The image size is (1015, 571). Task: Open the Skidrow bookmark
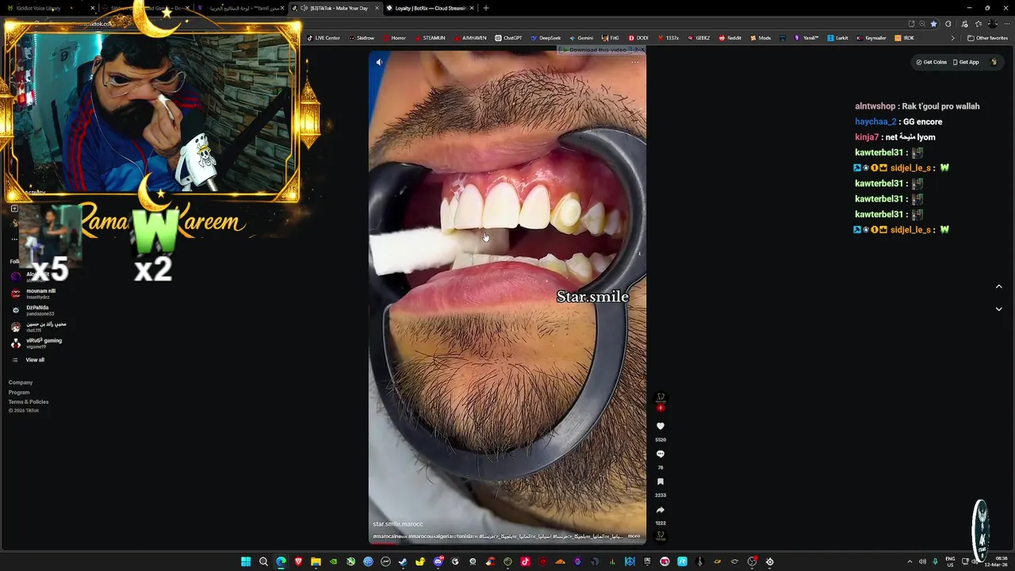tap(362, 38)
